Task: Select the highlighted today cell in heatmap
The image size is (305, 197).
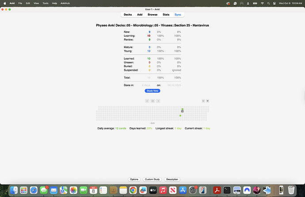Action: coord(182,111)
